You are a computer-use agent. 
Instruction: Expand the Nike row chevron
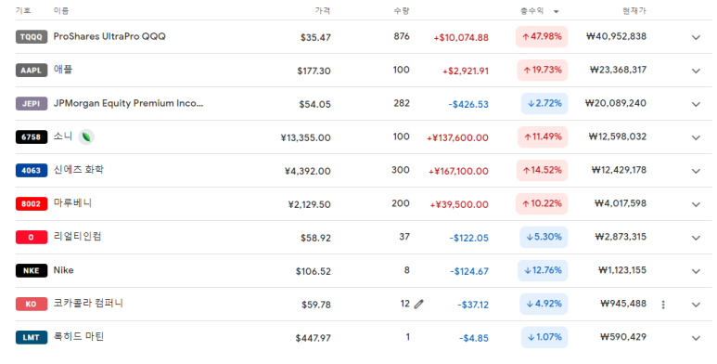696,271
